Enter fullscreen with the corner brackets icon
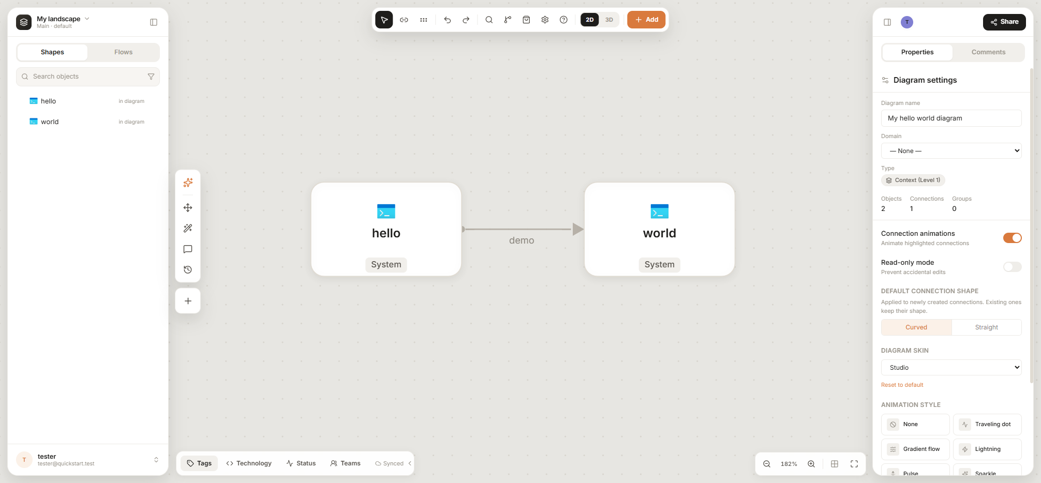The height and width of the screenshot is (483, 1041). pyautogui.click(x=854, y=464)
